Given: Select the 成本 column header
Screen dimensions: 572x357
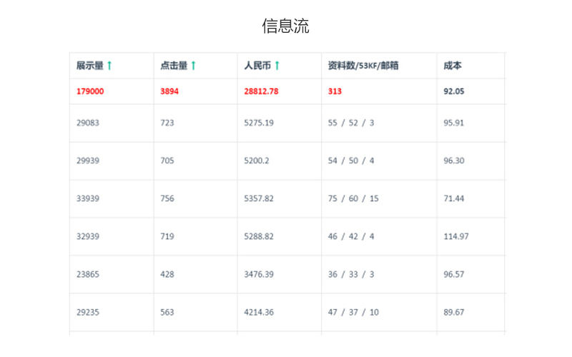Looking at the screenshot, I should click(453, 66).
